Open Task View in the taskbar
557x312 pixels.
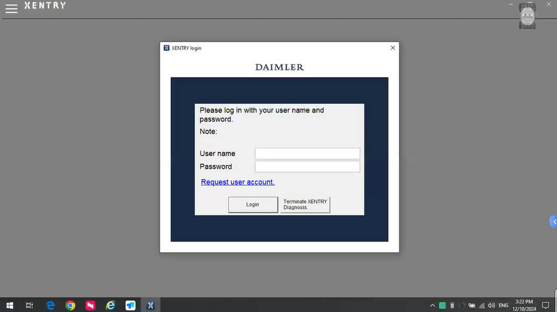(30, 305)
